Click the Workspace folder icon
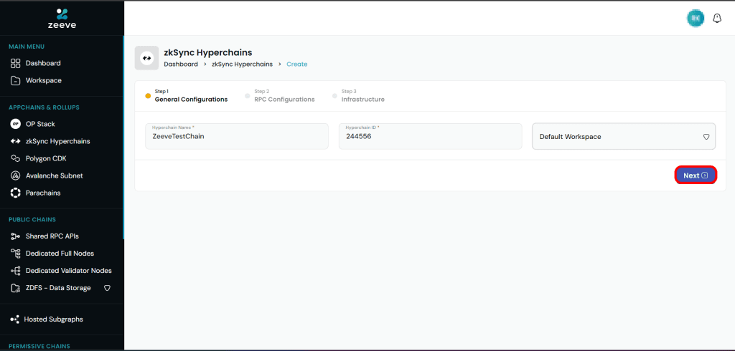This screenshot has height=351, width=735. point(16,80)
